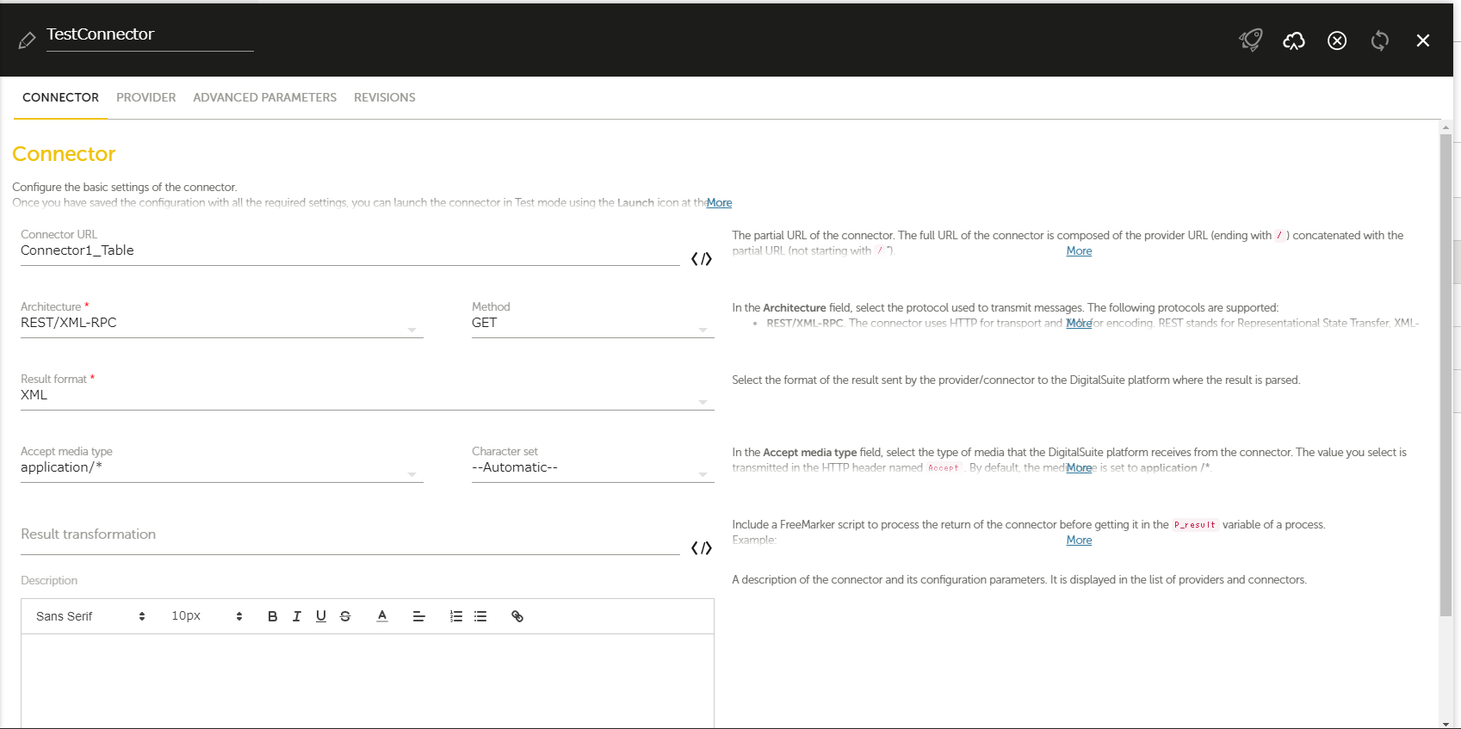Open code editor for Connector URL
Image resolution: width=1461 pixels, height=729 pixels.
coord(701,259)
